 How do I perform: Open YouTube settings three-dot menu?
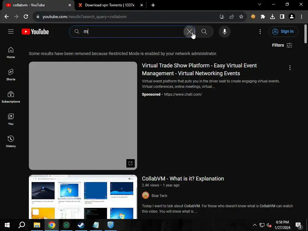(x=260, y=31)
